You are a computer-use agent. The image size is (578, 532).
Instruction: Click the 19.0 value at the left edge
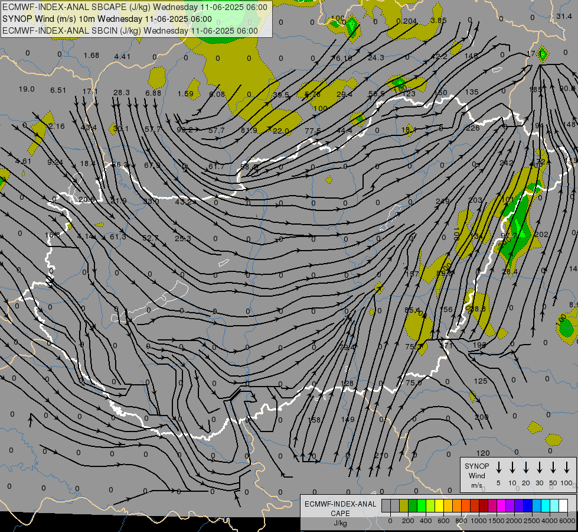27,89
